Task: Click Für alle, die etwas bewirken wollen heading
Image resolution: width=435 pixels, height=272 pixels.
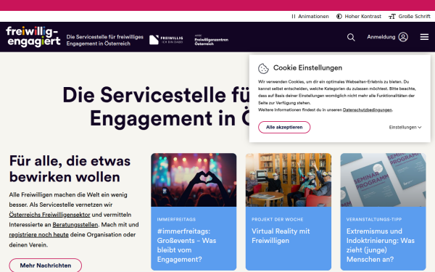Action: pos(70,169)
